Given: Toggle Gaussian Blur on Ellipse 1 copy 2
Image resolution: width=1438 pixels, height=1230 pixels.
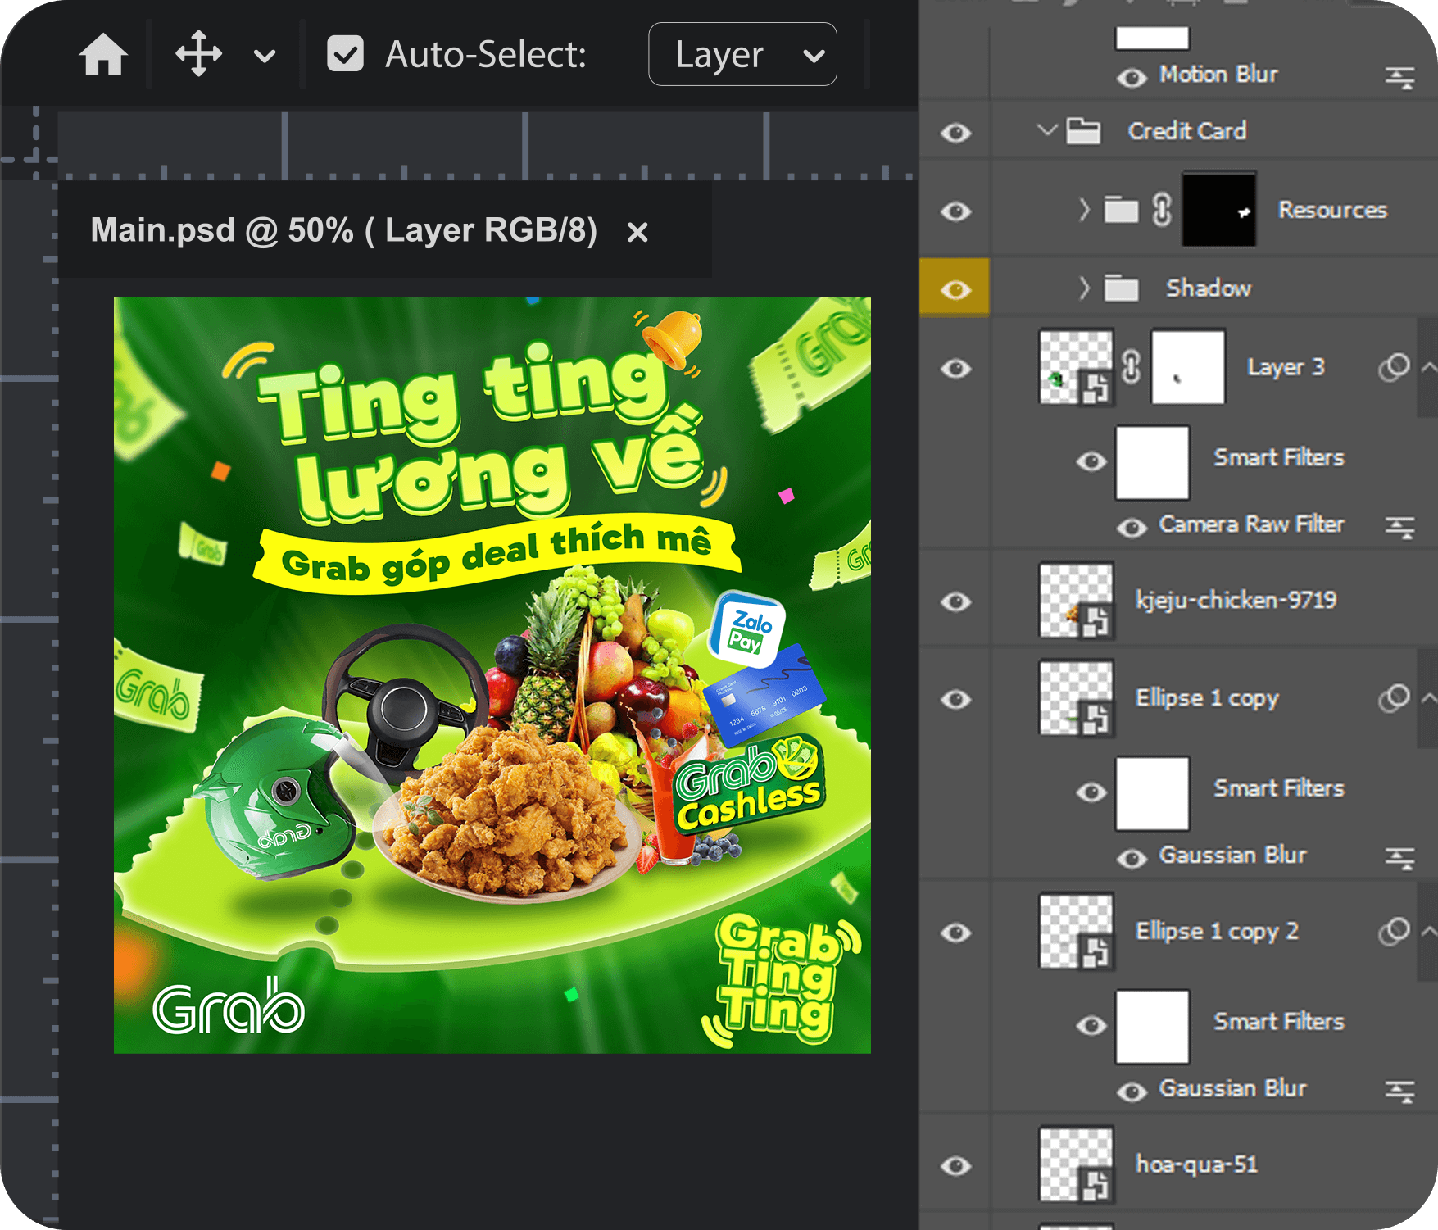Looking at the screenshot, I should coord(1132,1092).
